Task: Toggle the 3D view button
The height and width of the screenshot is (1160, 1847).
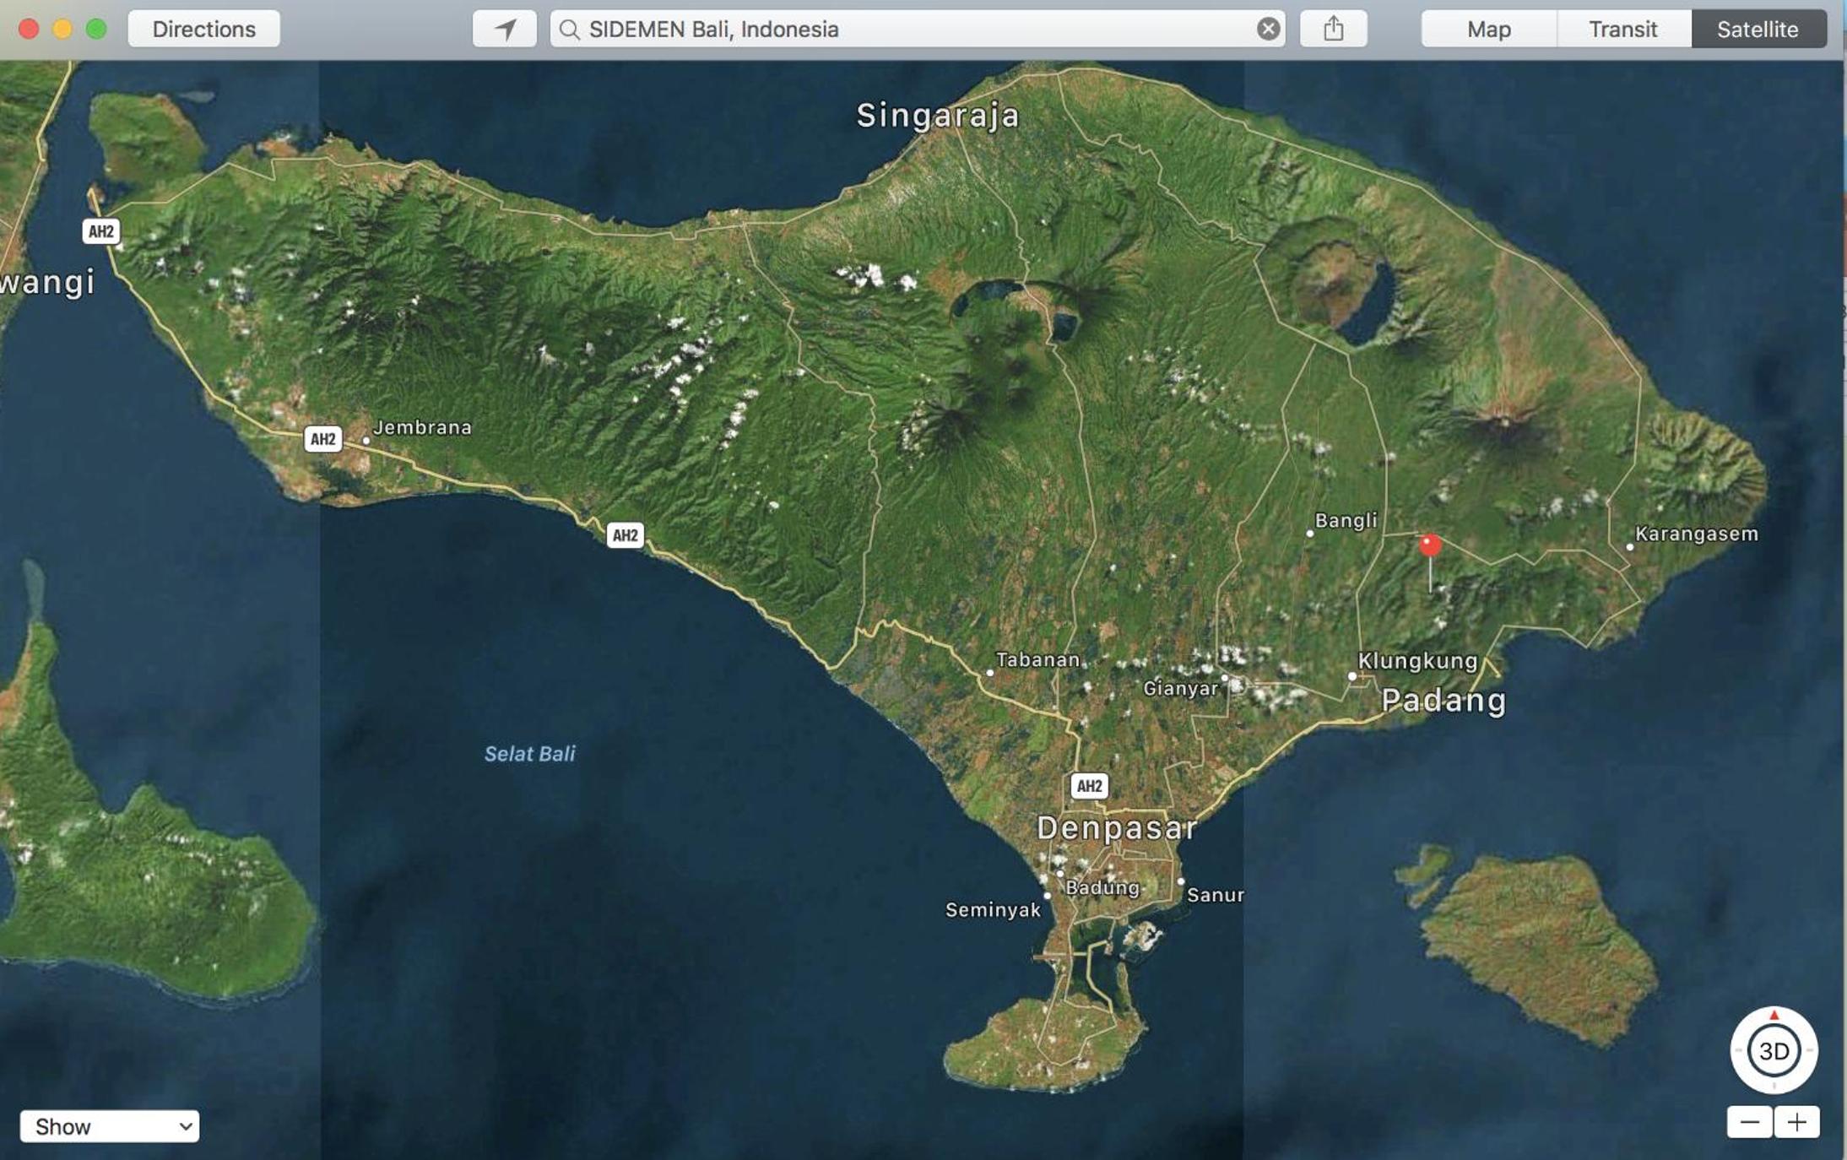Action: click(x=1774, y=1051)
